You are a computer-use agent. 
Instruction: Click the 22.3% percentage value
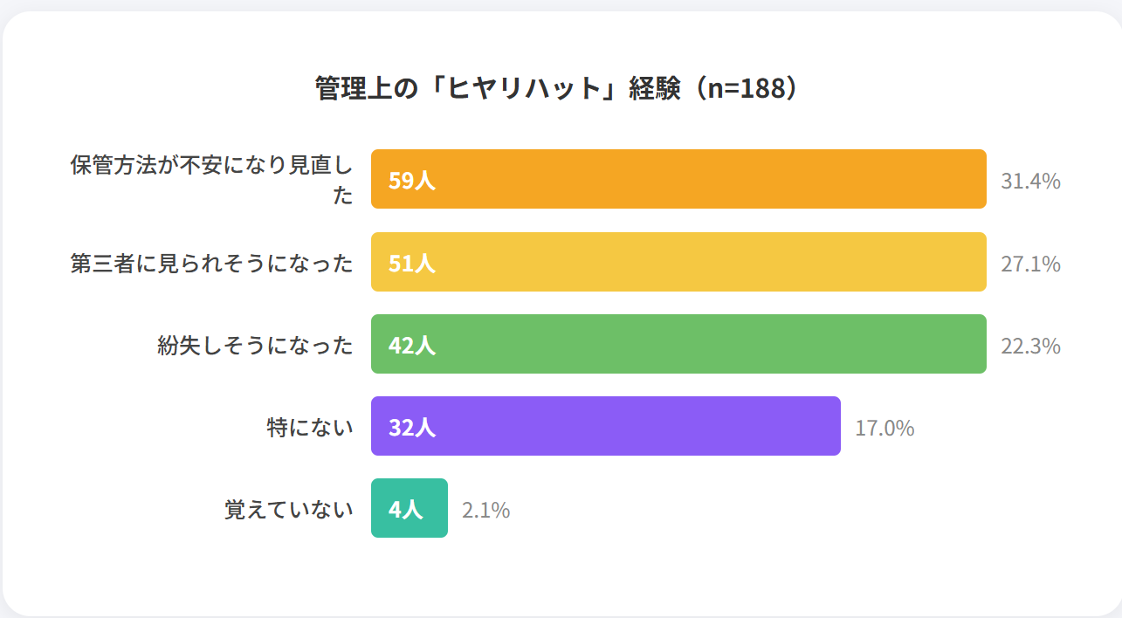[x=1030, y=347]
